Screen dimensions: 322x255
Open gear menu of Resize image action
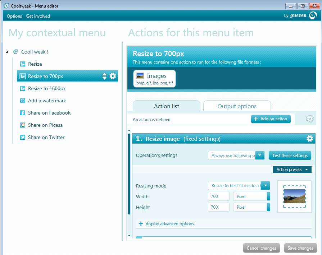(x=310, y=139)
